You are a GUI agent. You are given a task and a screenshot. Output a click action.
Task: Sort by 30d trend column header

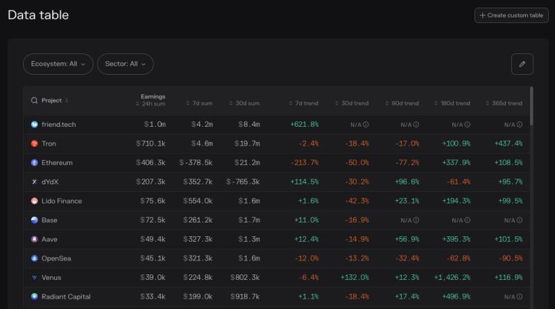[352, 103]
